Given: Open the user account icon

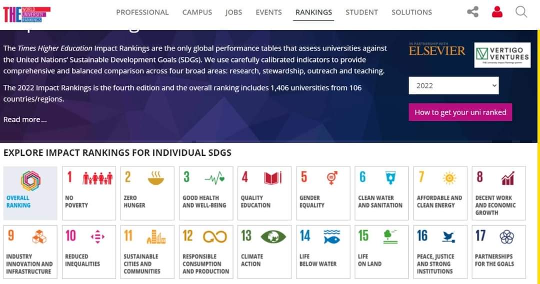Looking at the screenshot, I should tap(497, 12).
